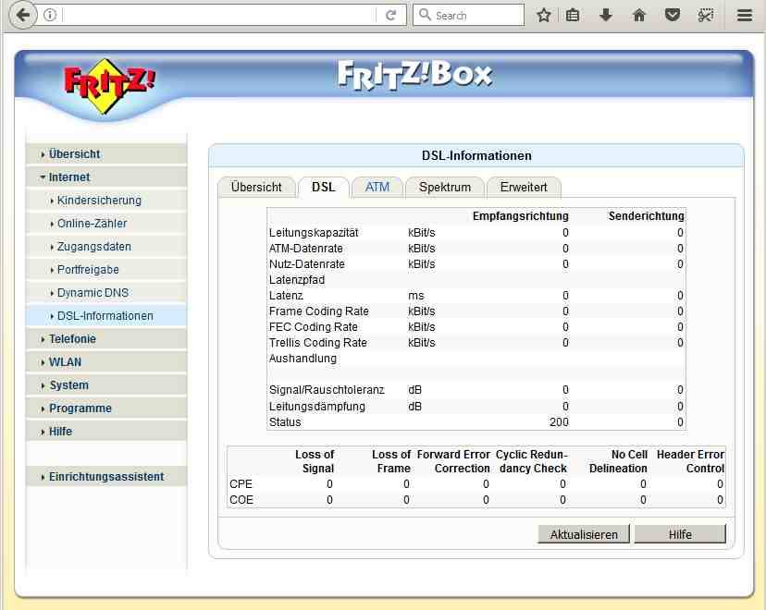Click the Senderichtung column header
Viewport: 766px width, 610px height.
[647, 216]
